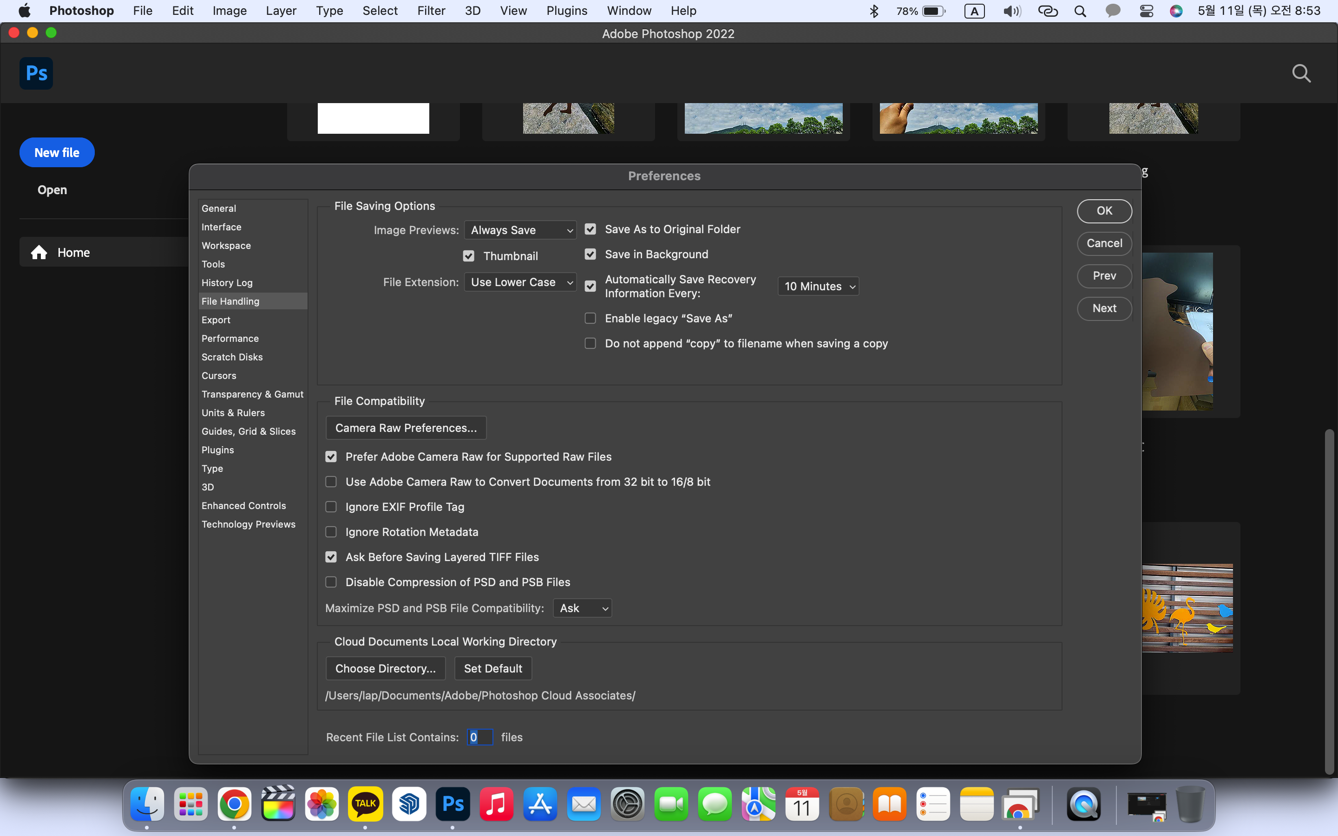The height and width of the screenshot is (836, 1338).
Task: Enable legacy "Save As" checkbox
Action: (590, 319)
